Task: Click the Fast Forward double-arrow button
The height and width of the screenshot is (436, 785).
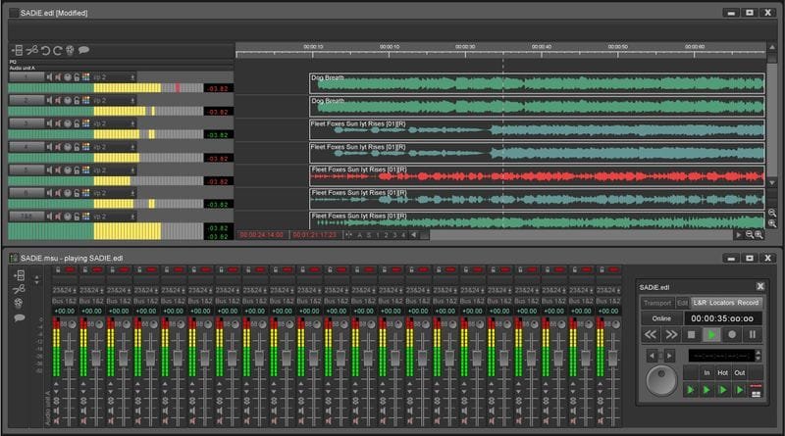Action: click(674, 335)
